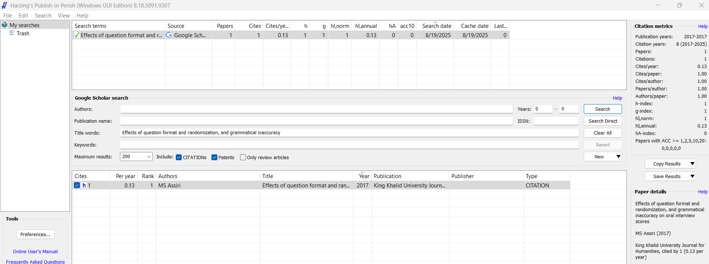Click 'King Khalid University Journ...' publication cell

pos(409,185)
